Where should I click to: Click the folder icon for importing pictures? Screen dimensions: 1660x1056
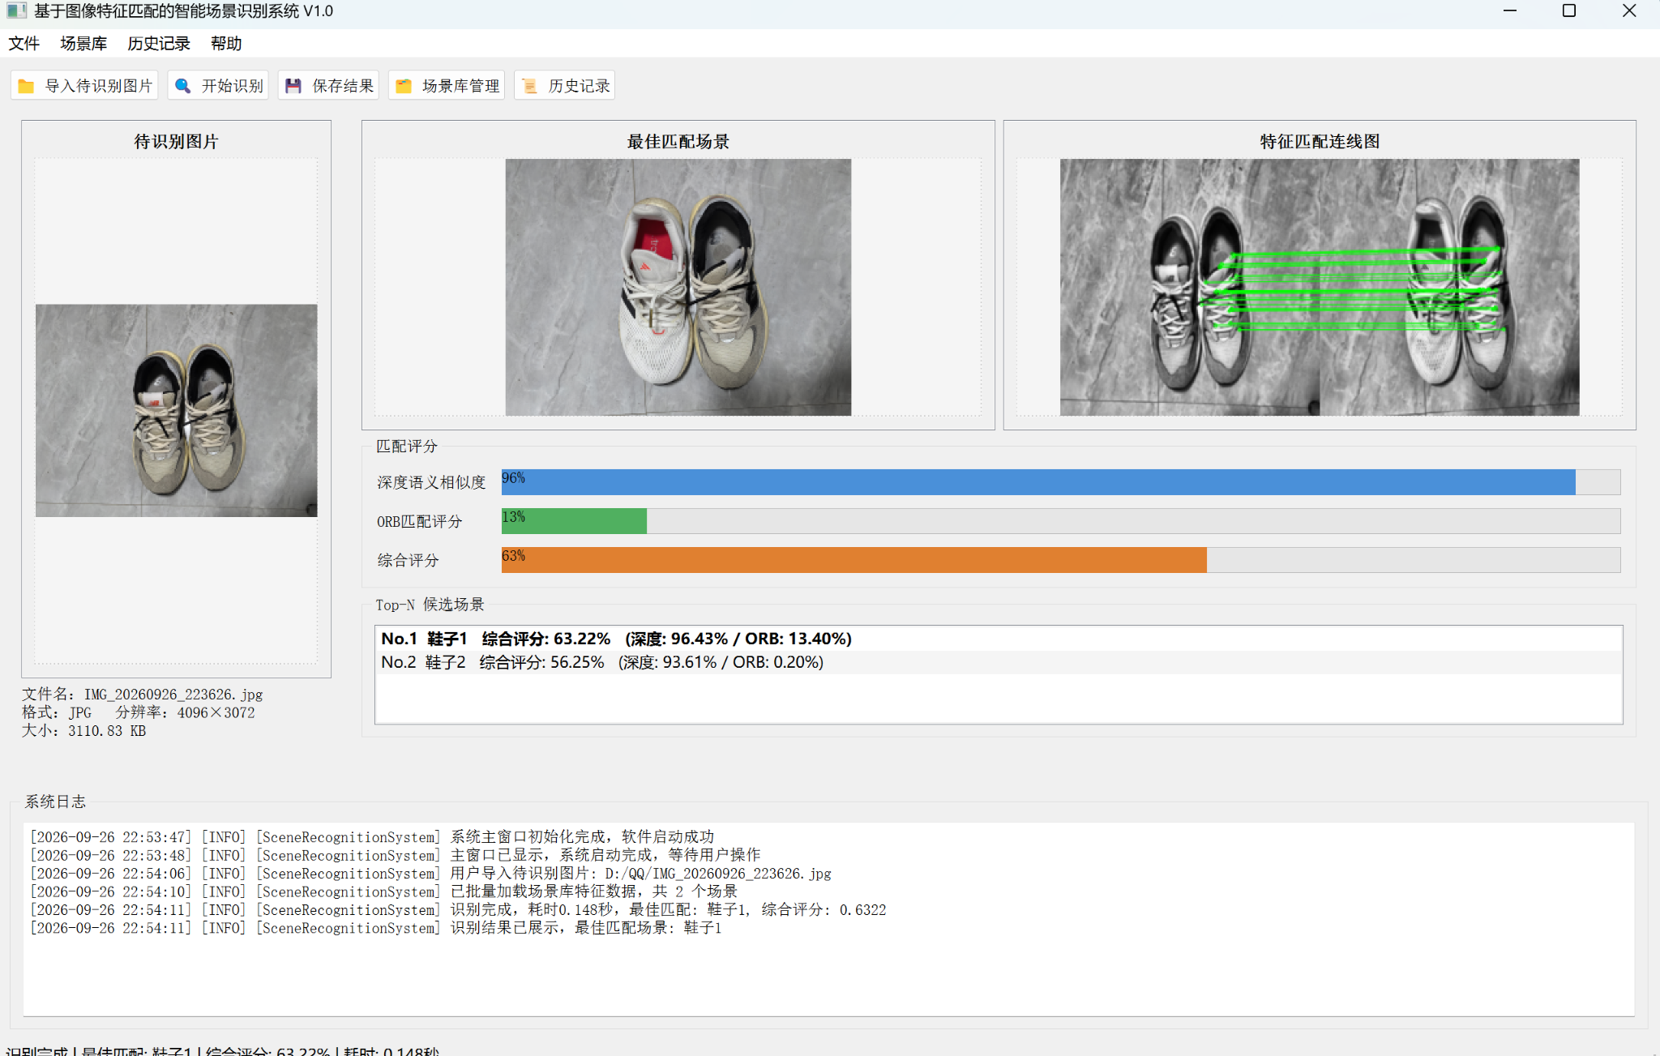click(26, 86)
